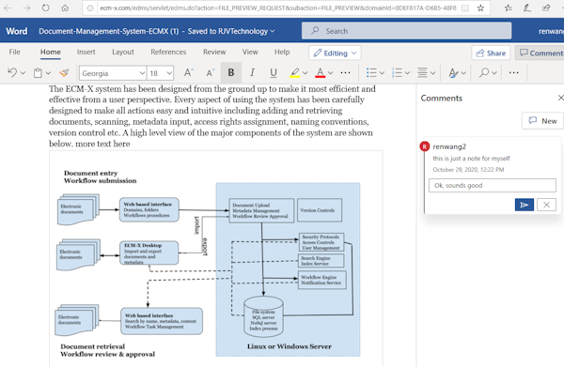
Task: Bookmark page with star icon in address bar
Action: click(x=480, y=8)
